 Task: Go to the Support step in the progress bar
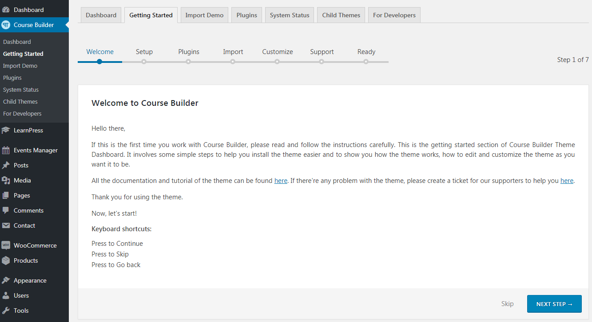322,55
